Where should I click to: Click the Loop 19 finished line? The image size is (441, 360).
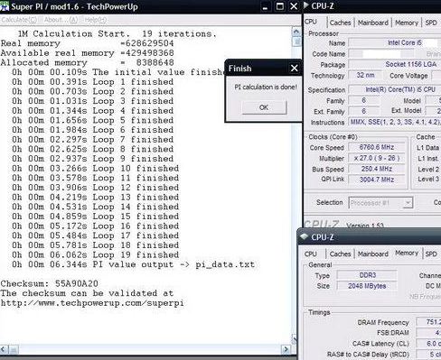(x=96, y=254)
